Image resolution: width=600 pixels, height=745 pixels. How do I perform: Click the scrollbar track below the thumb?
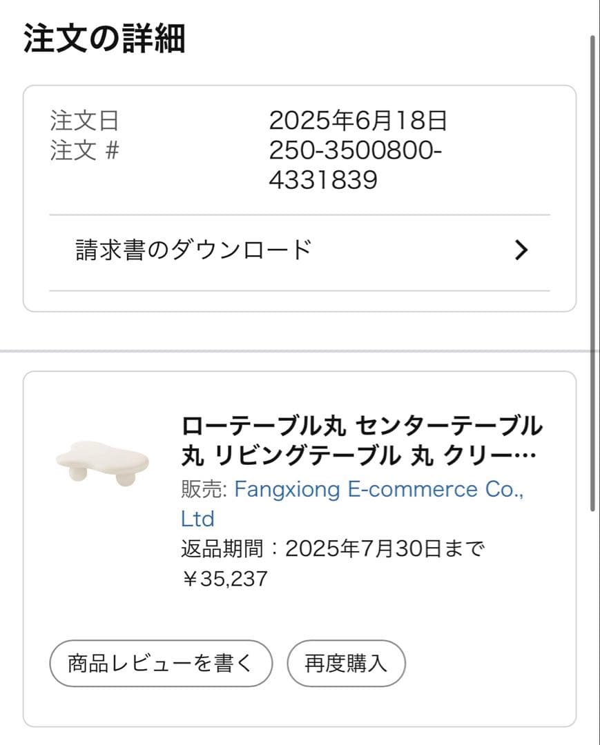click(x=592, y=621)
